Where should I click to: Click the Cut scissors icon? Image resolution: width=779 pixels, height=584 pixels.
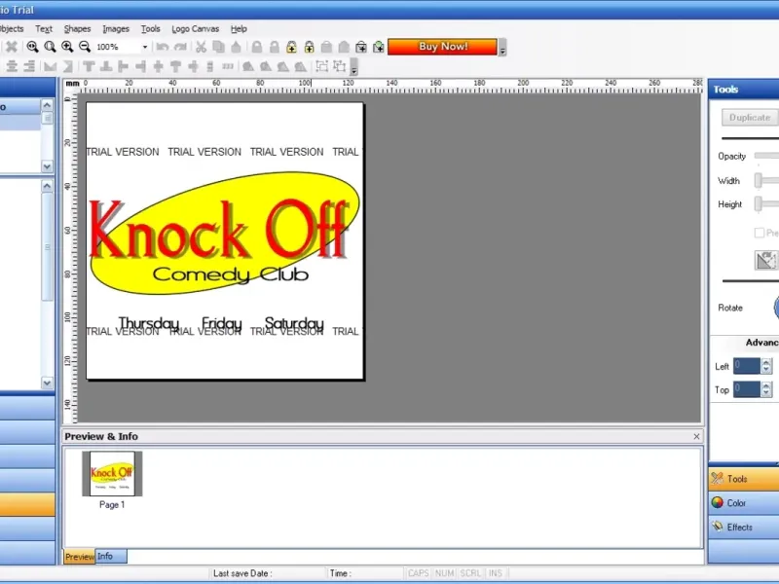pyautogui.click(x=201, y=47)
